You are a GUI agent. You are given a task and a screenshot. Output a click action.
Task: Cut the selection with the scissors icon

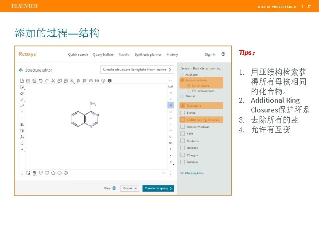(53, 81)
